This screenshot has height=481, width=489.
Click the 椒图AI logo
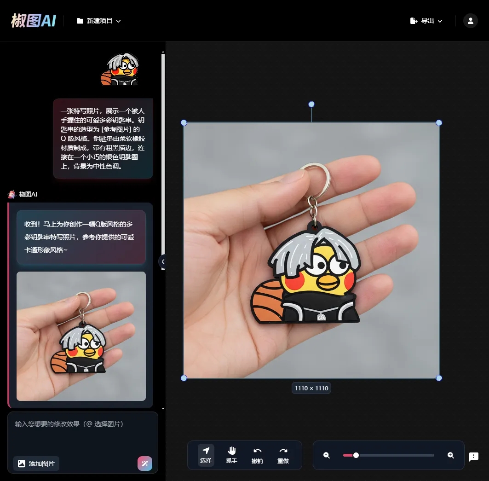pos(34,21)
